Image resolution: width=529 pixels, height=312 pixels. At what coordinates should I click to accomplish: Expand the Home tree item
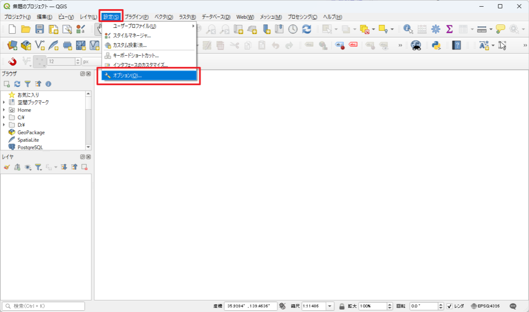click(4, 110)
